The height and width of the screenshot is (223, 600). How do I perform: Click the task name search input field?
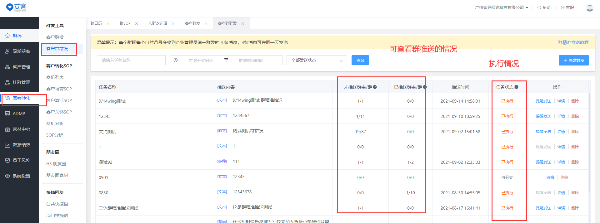[131, 60]
